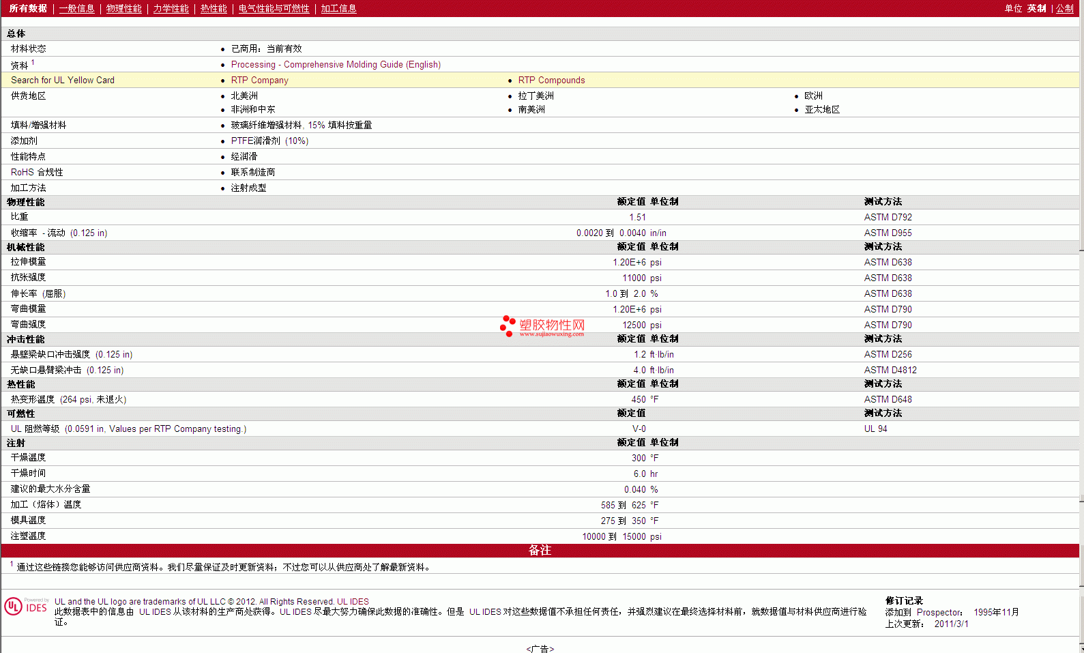Click the 热变形温度 row label
Viewport: 1084px width, 653px height.
[68, 399]
